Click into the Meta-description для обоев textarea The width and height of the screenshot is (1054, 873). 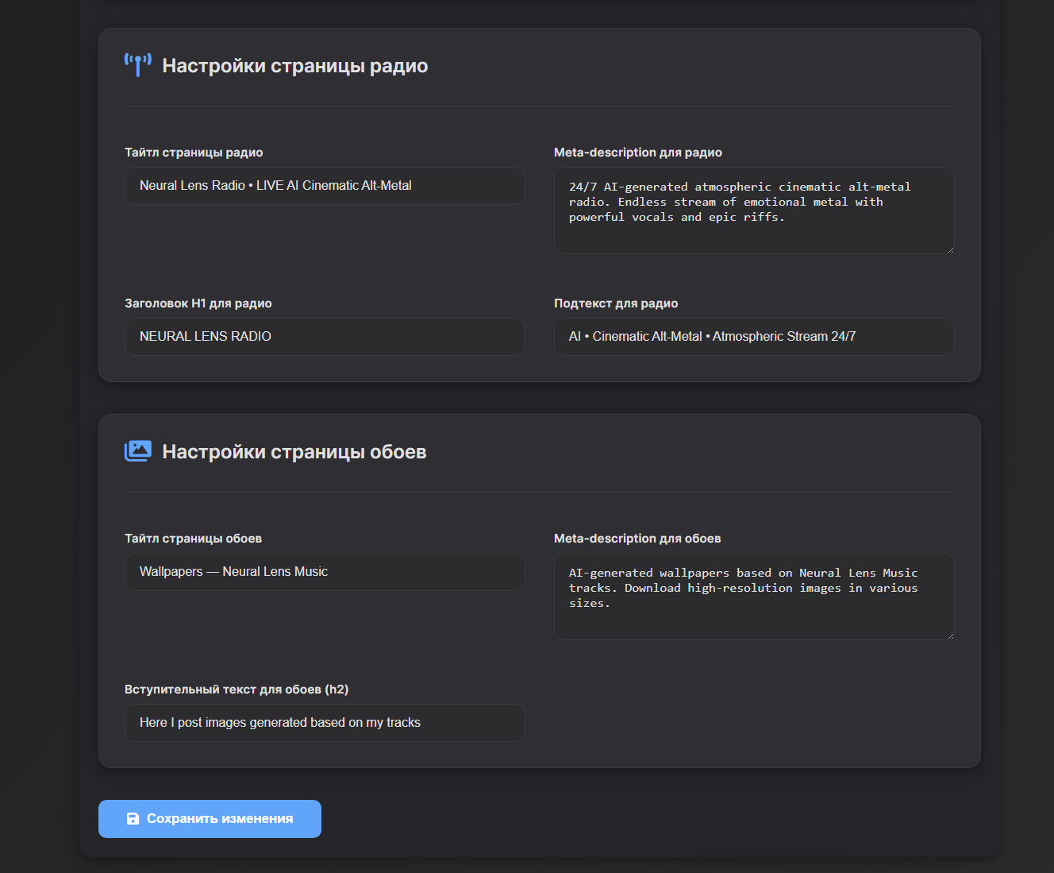[x=753, y=597]
